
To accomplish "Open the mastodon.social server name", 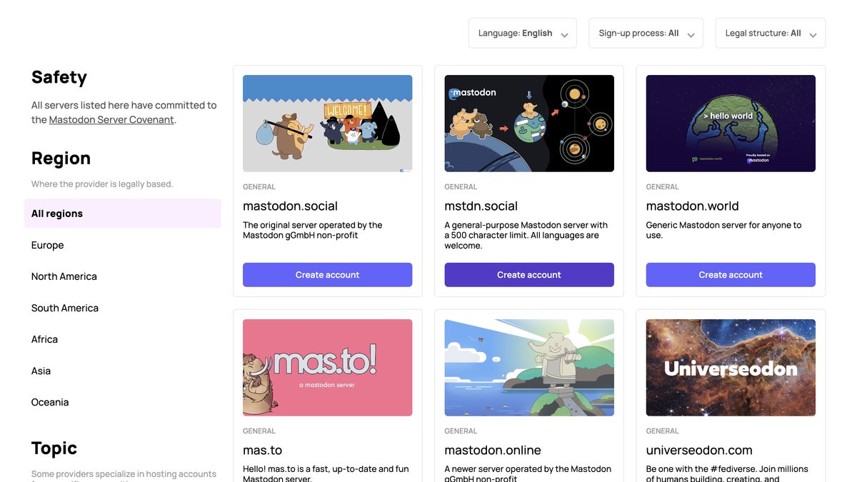I will click(x=290, y=206).
